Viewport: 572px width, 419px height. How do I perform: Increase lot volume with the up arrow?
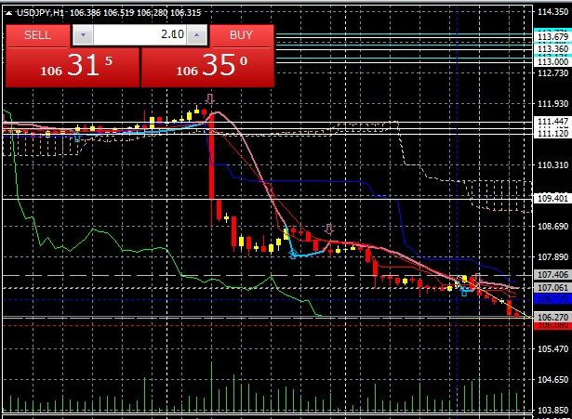196,35
